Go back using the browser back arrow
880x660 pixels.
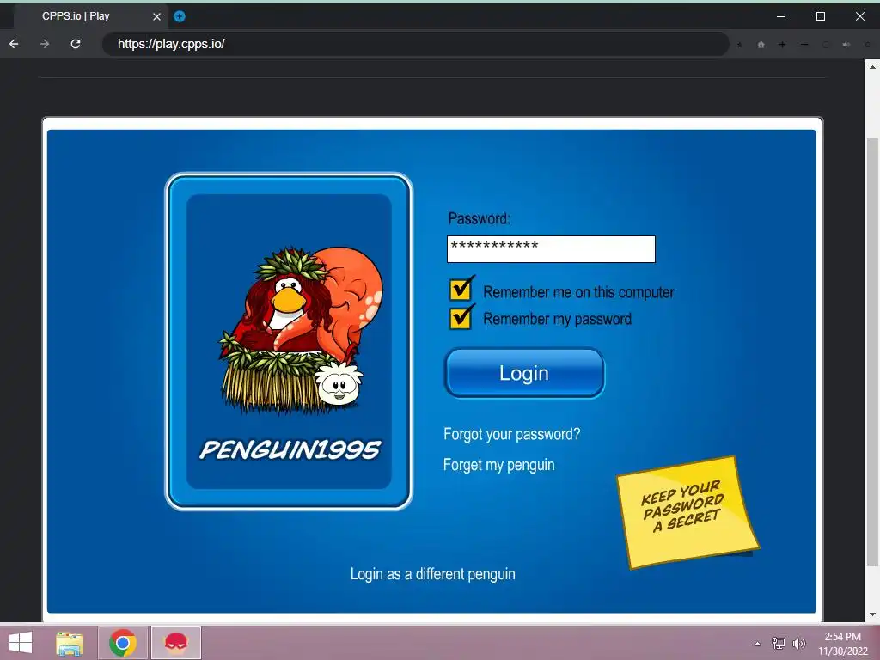[x=14, y=44]
